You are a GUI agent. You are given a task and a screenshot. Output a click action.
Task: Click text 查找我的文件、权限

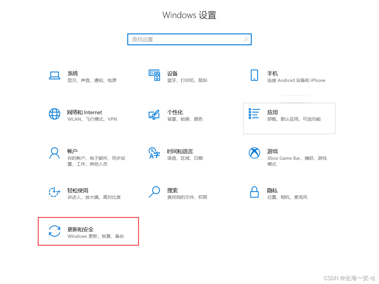(187, 197)
